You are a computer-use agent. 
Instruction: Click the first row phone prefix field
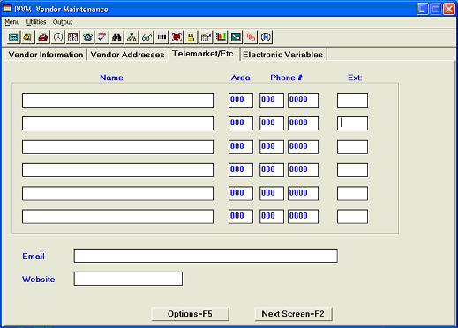272,101
